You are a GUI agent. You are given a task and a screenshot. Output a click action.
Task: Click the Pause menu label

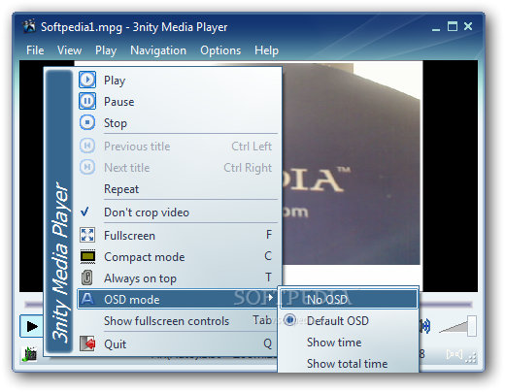click(118, 102)
